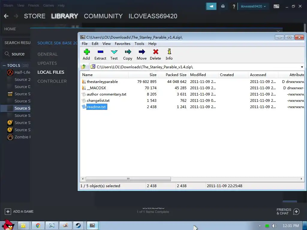Image resolution: width=307 pixels, height=230 pixels.
Task: Click the Move toolbar button in 7-Zip
Action: (x=142, y=55)
